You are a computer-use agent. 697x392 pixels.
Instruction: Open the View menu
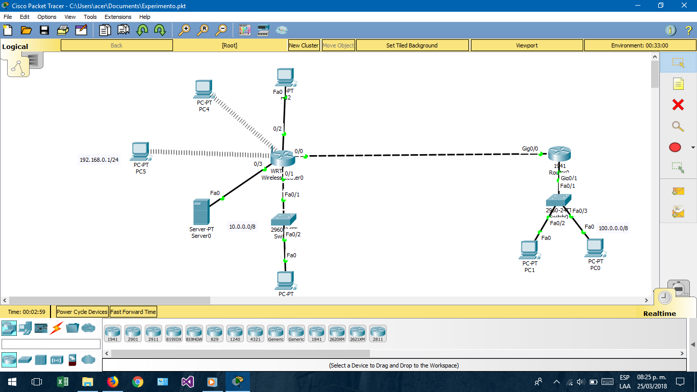click(x=70, y=17)
